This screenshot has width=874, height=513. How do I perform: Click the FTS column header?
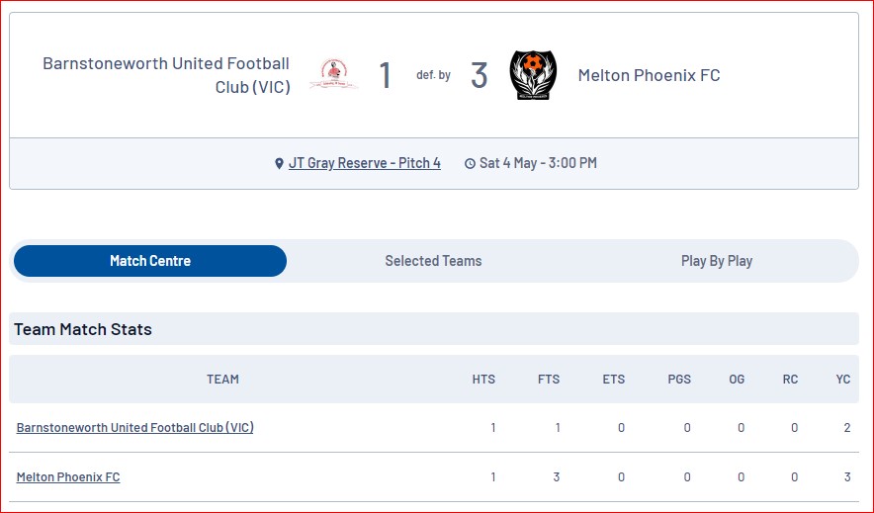click(549, 380)
